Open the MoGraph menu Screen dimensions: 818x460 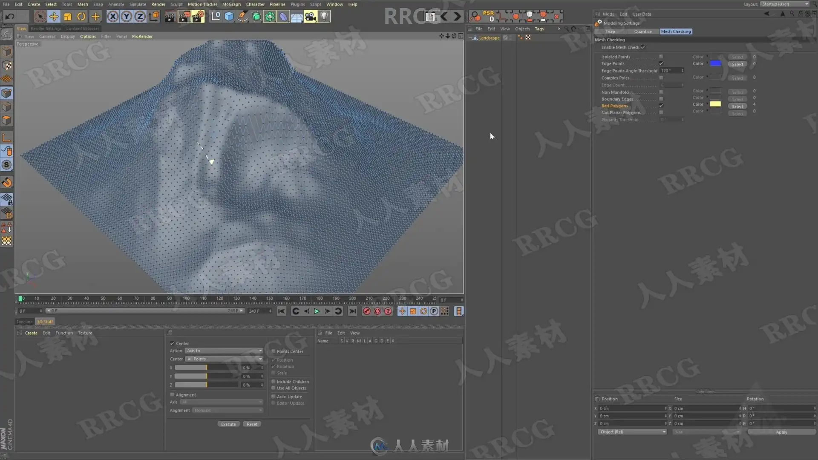tap(231, 4)
